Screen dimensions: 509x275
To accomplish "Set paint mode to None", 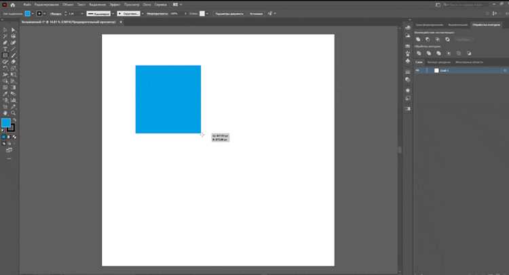I will pyautogui.click(x=14, y=137).
